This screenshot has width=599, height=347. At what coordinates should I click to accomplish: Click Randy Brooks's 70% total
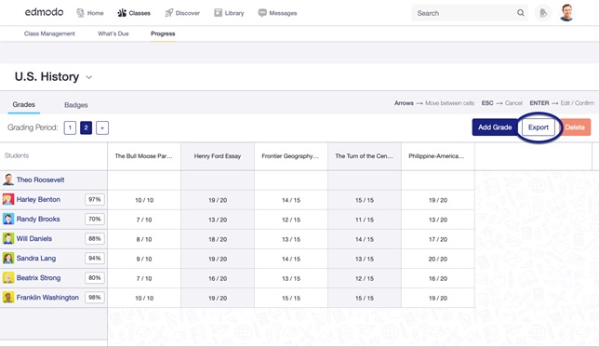(x=94, y=219)
